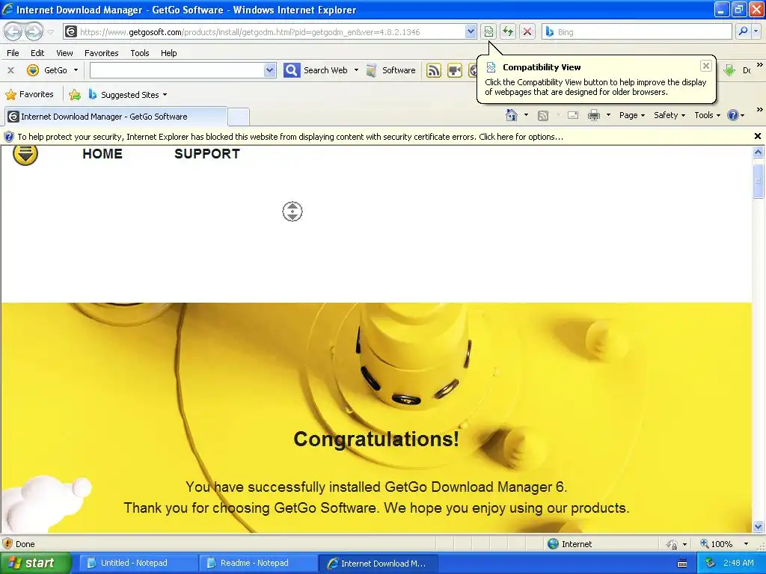
Task: Open the File menu
Action: click(13, 53)
